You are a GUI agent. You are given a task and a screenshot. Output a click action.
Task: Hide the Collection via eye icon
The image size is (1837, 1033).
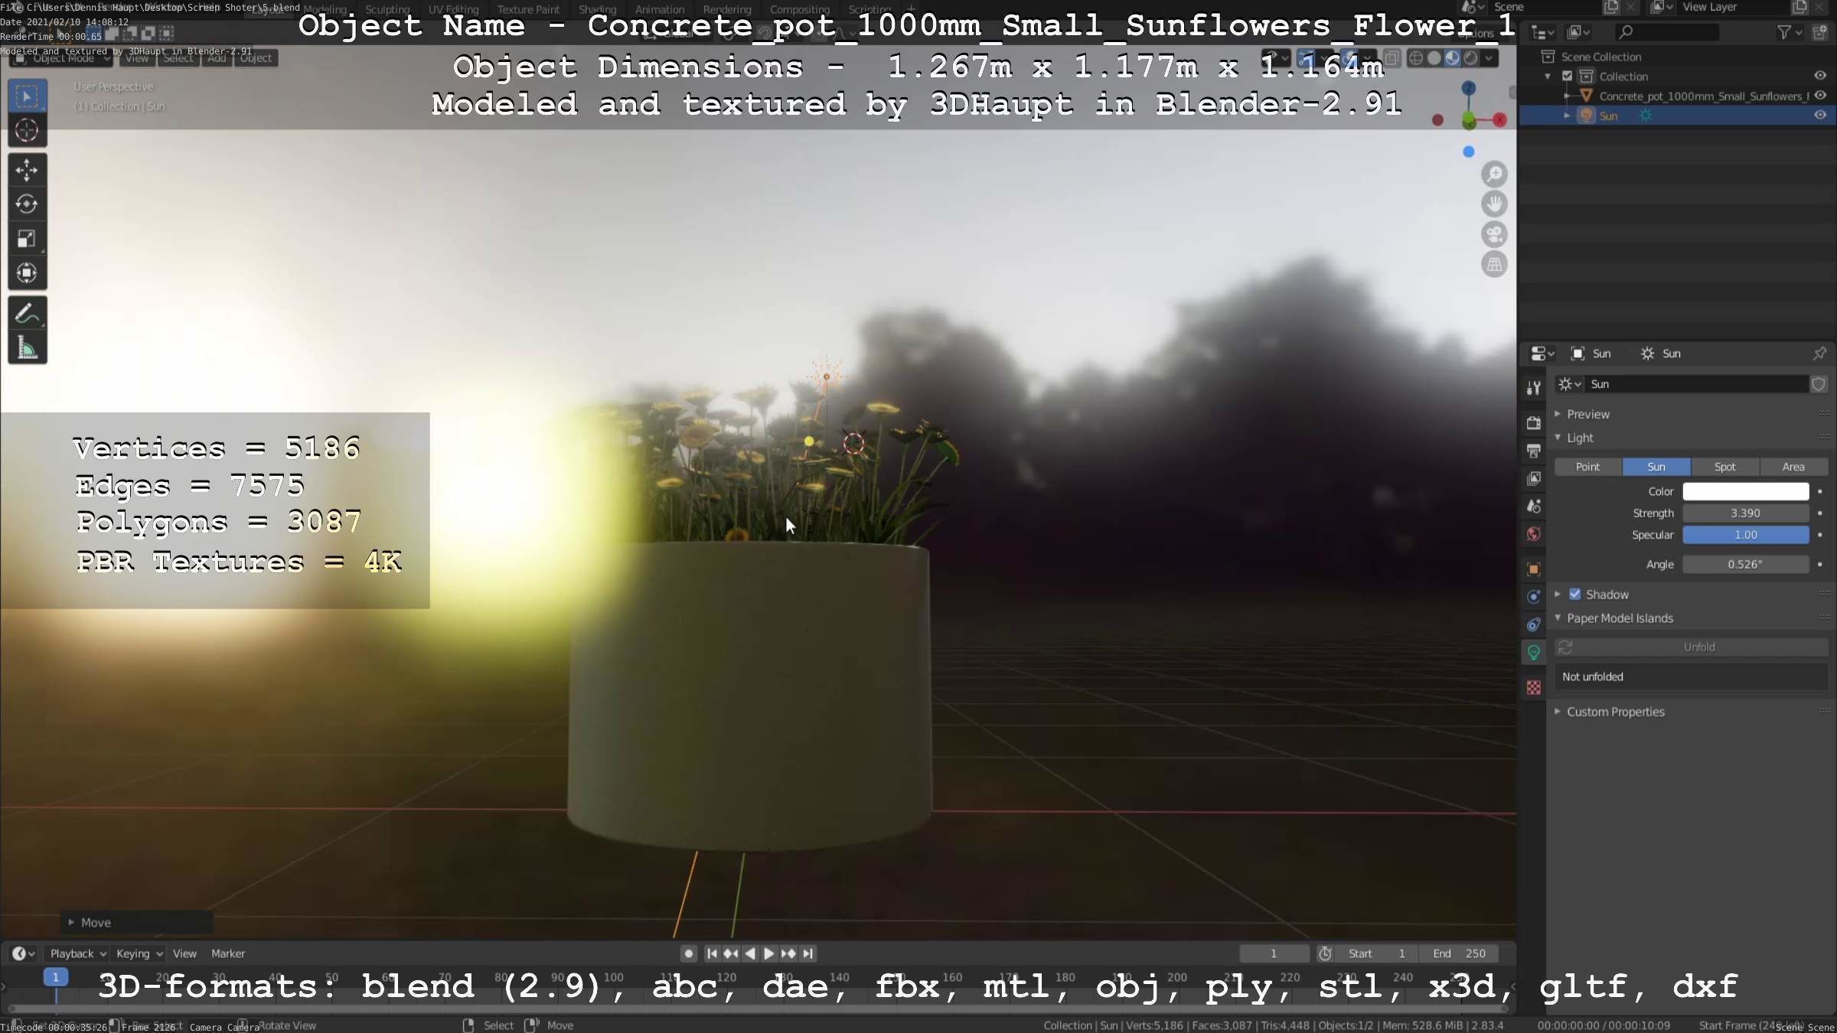point(1820,76)
